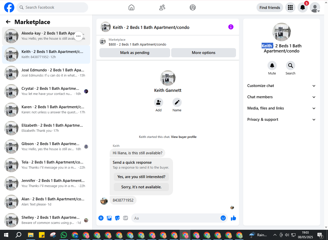The width and height of the screenshot is (328, 240).
Task: Open the Windows notification center icon
Action: click(x=320, y=235)
